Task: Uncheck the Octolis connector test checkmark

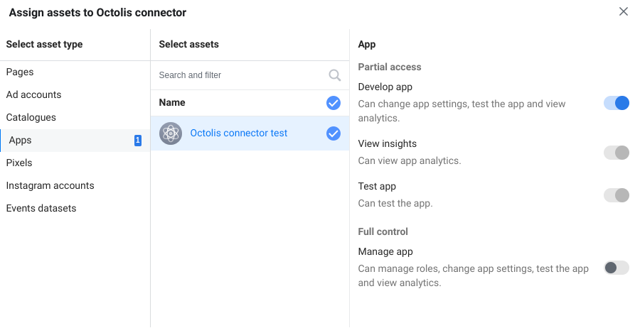Action: tap(333, 133)
